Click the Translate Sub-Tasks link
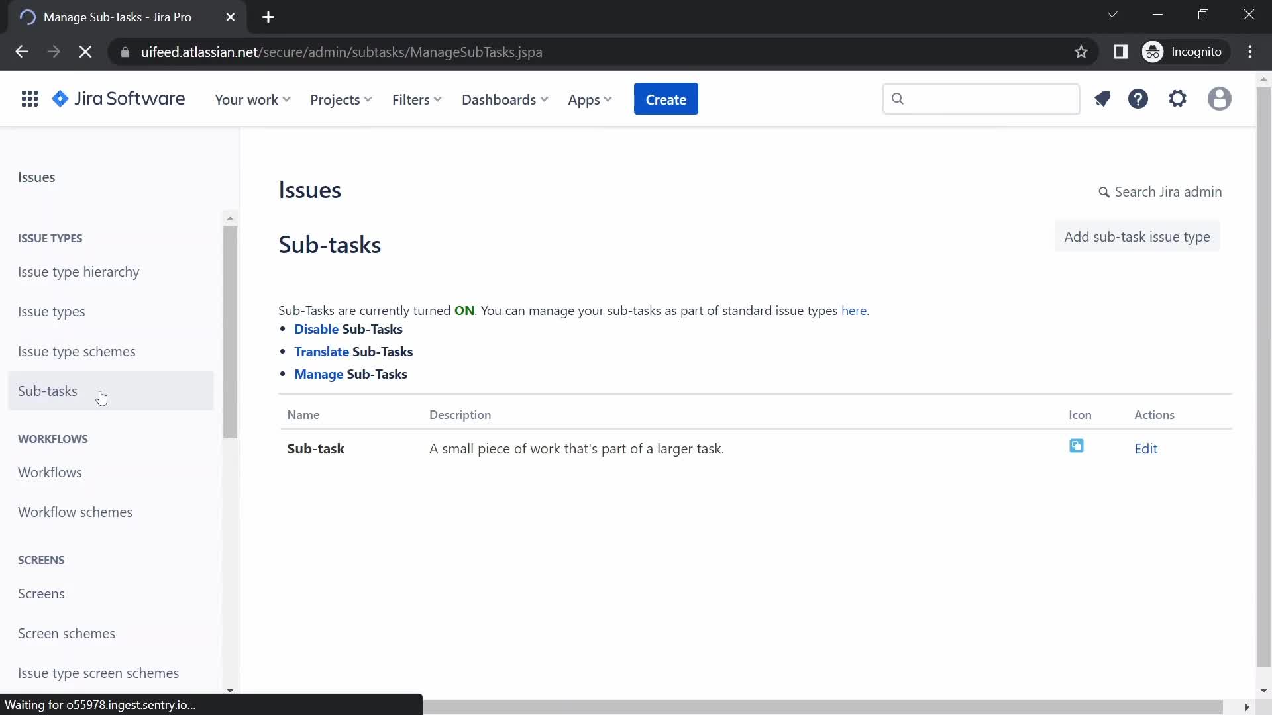This screenshot has width=1272, height=715. coord(321,351)
